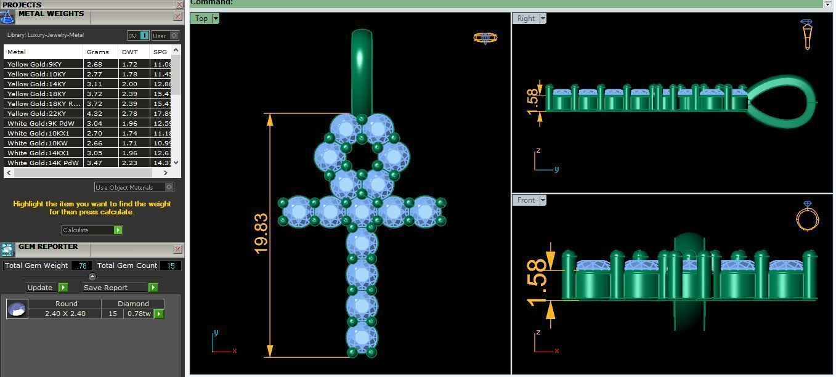The height and width of the screenshot is (377, 836).
Task: Click the Calculate button
Action: coord(92,230)
